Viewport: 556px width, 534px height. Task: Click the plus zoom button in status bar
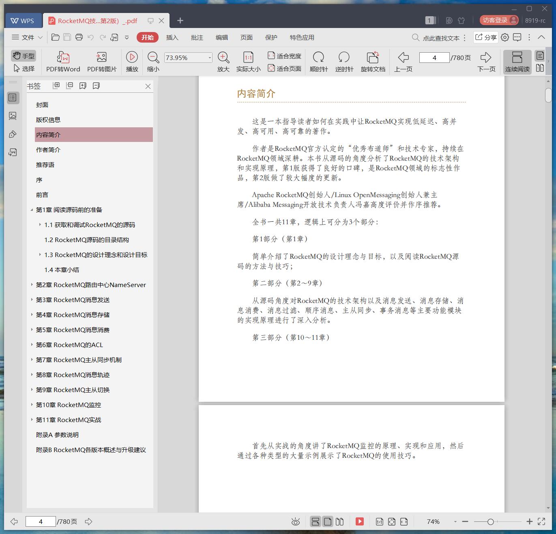[x=529, y=522]
